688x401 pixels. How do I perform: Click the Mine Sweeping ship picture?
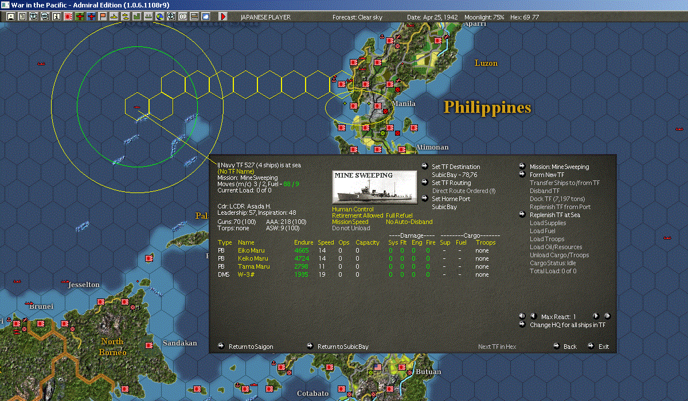tap(374, 187)
